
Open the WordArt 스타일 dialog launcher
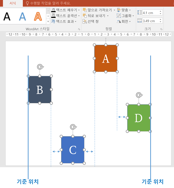pos(79,29)
